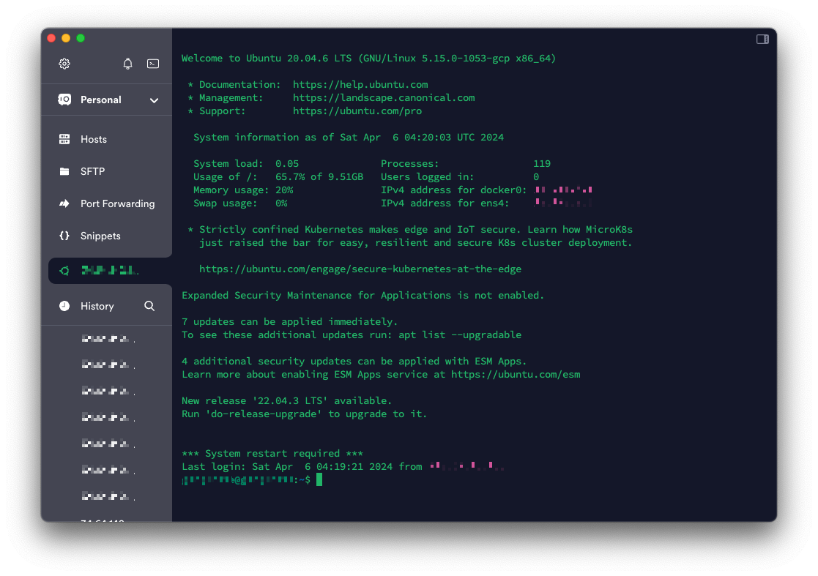Click '7 updates can be applied immediately.' line

tap(289, 321)
